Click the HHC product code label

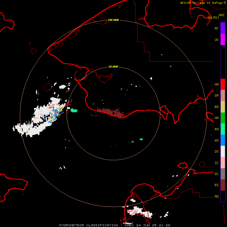(222, 15)
